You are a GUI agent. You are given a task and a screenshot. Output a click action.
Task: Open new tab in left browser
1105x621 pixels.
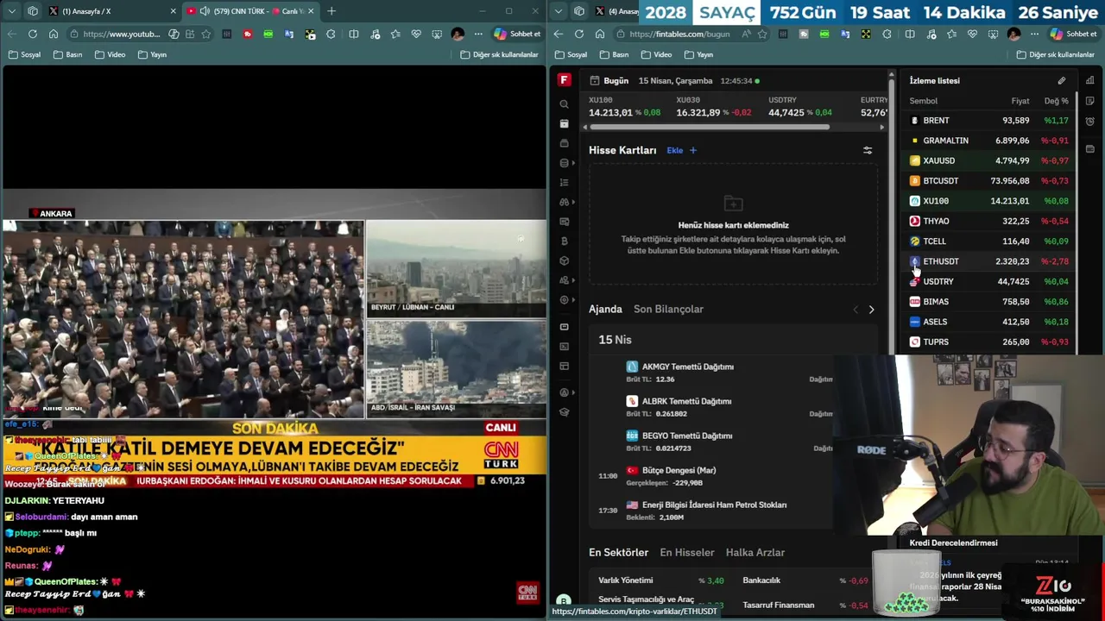click(x=331, y=11)
